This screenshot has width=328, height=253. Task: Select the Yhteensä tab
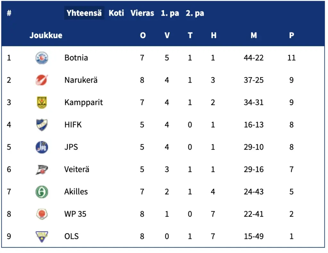pyautogui.click(x=84, y=13)
